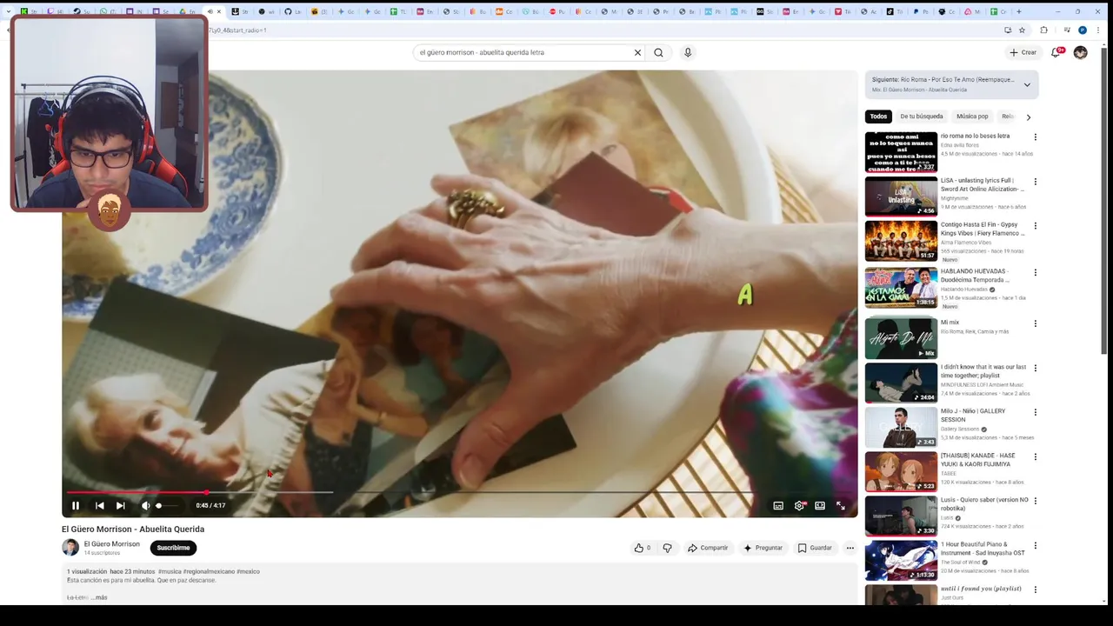1113x626 pixels.
Task: Open Lusis - Quiero saber video
Action: point(901,516)
